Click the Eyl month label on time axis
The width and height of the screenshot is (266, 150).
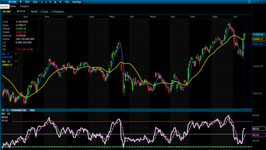click(x=235, y=17)
